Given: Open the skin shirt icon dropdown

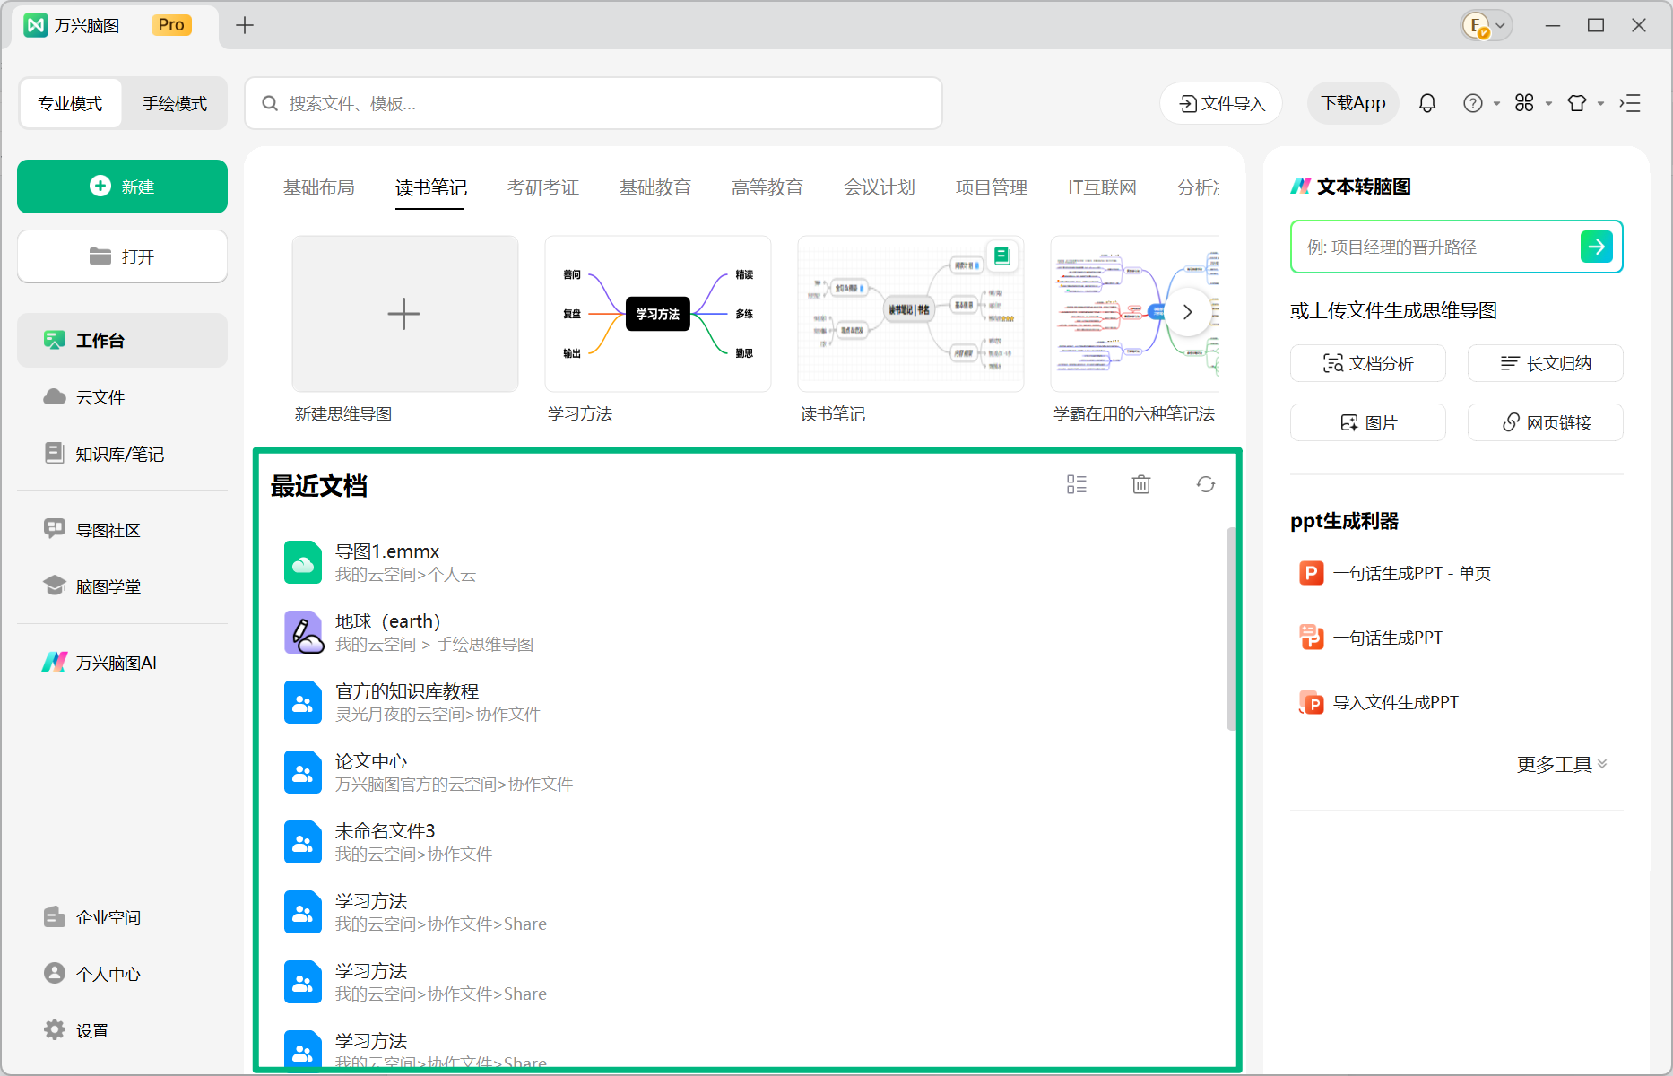Looking at the screenshot, I should click(x=1585, y=103).
